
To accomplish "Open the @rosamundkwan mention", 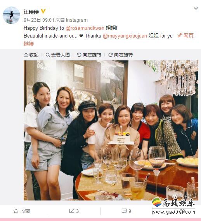I will pyautogui.click(x=85, y=28).
